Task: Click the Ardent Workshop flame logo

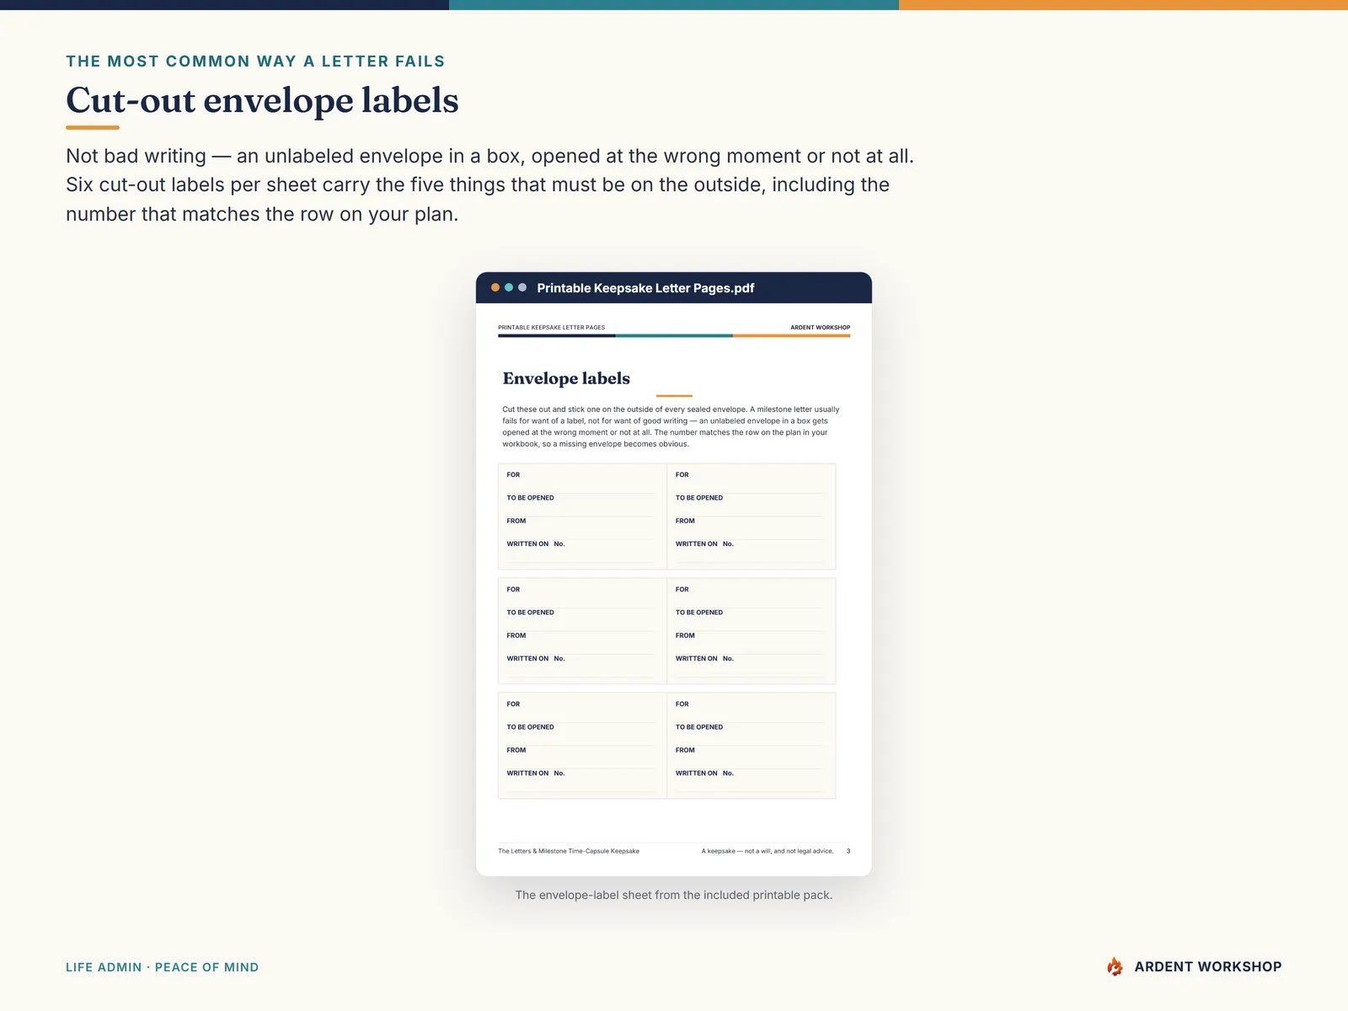Action: 1115,966
